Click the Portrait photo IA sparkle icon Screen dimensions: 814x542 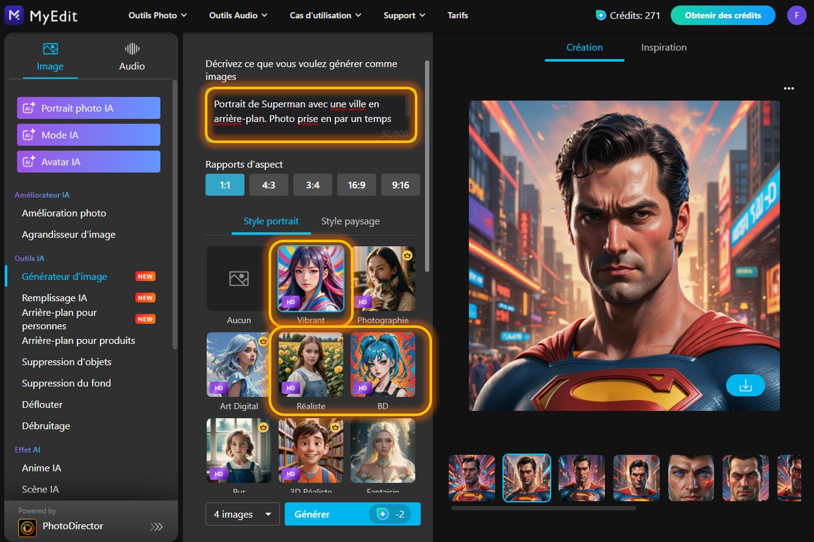(x=29, y=108)
